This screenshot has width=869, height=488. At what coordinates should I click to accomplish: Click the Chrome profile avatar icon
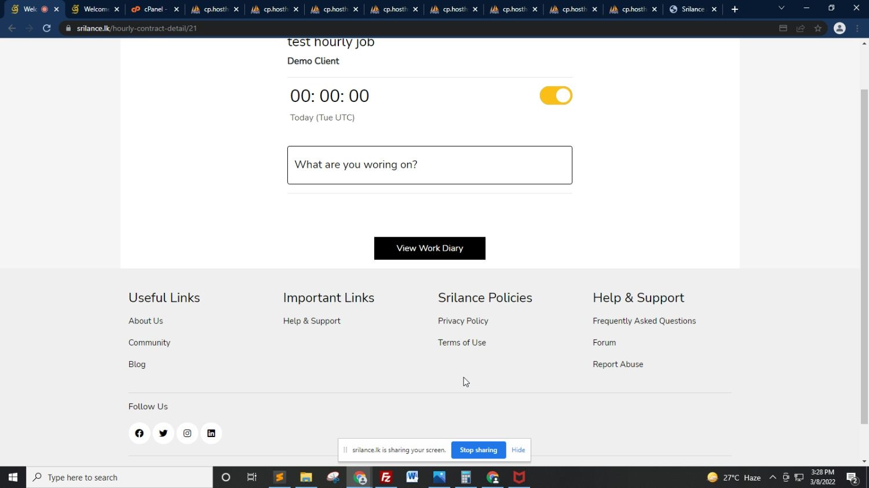(x=839, y=28)
